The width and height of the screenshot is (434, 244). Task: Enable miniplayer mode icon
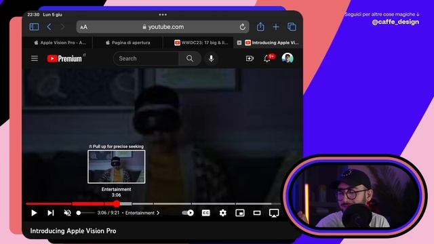tap(240, 213)
